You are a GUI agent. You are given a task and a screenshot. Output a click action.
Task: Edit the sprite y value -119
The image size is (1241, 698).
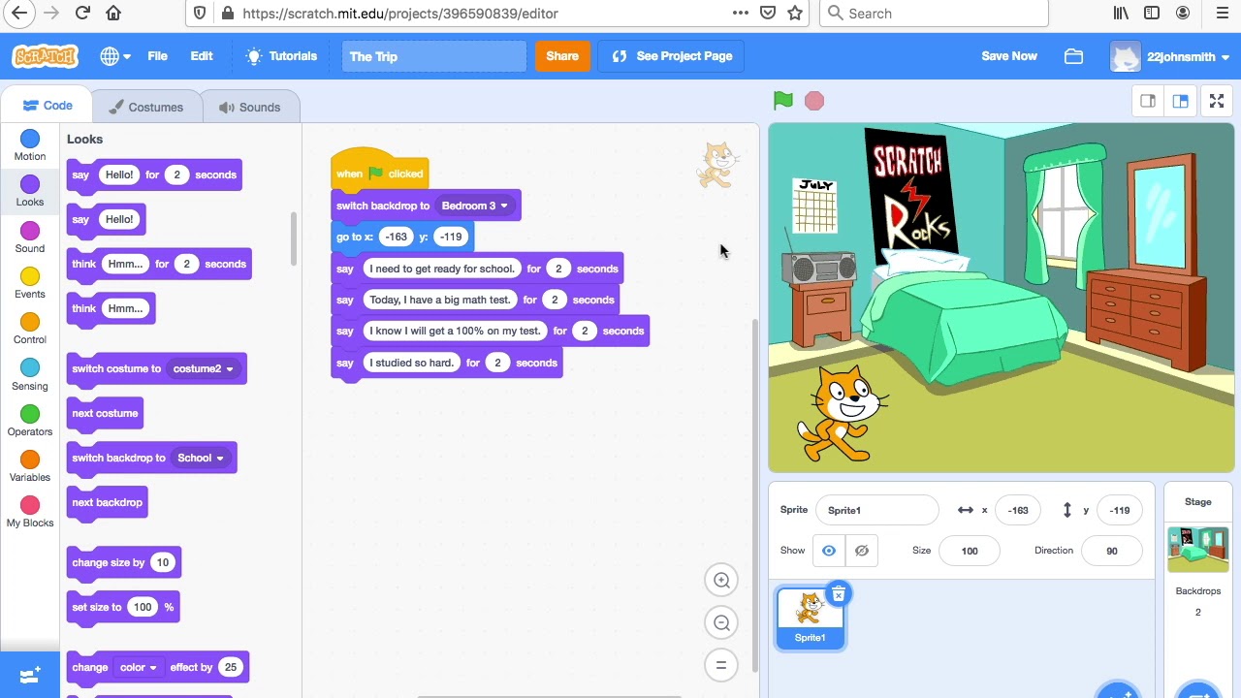1120,510
